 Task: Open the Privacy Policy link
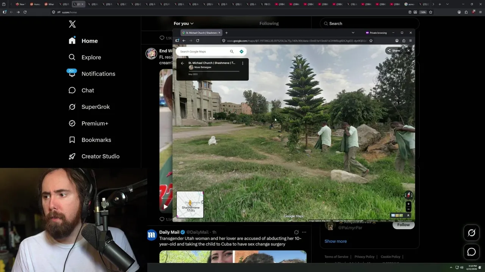coord(364,257)
